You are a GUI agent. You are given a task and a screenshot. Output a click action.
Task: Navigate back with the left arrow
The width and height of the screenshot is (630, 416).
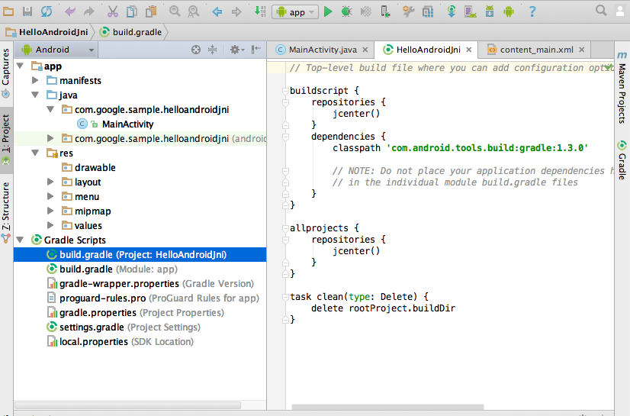pos(217,11)
